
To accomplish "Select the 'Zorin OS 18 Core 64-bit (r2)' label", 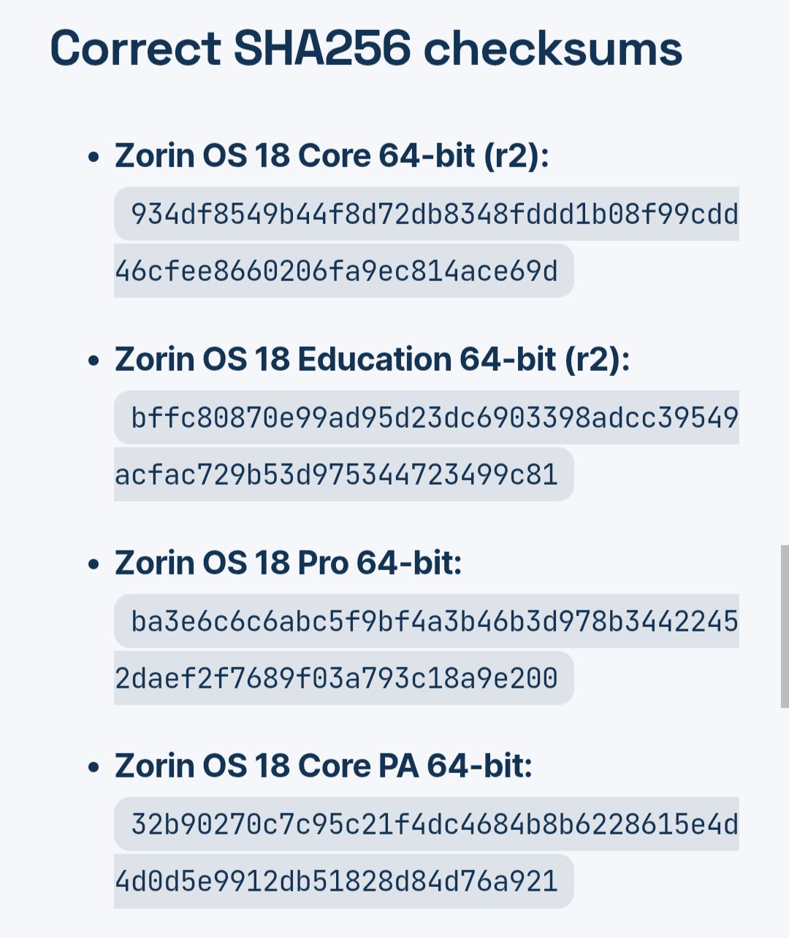I will 332,155.
